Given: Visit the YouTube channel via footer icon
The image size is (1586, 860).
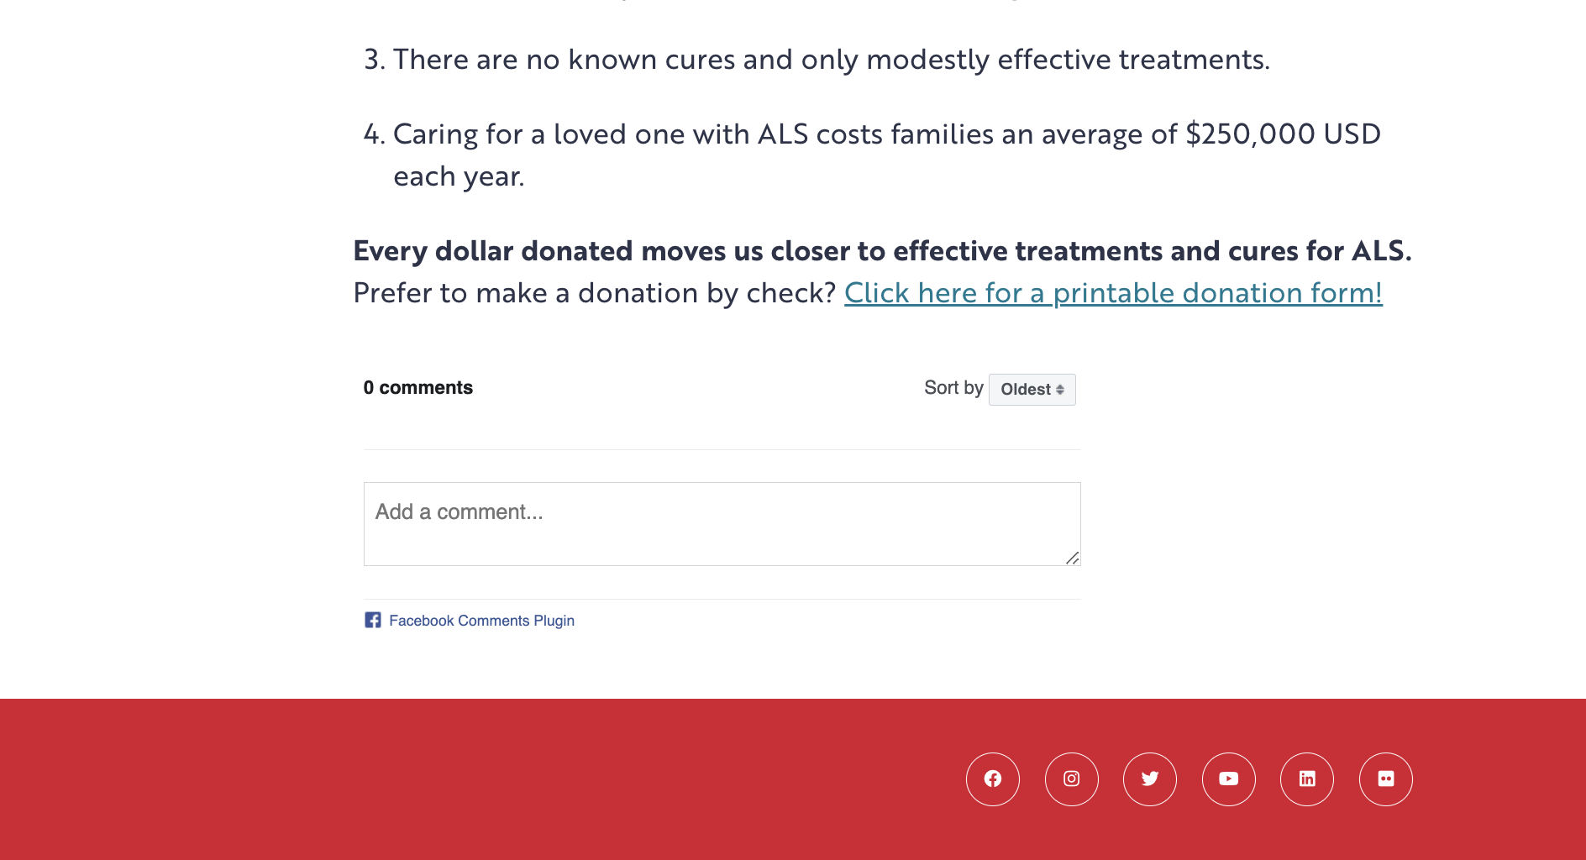Looking at the screenshot, I should tap(1228, 779).
